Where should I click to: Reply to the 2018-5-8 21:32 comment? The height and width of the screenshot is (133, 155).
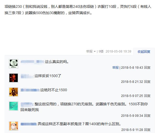[147, 82]
